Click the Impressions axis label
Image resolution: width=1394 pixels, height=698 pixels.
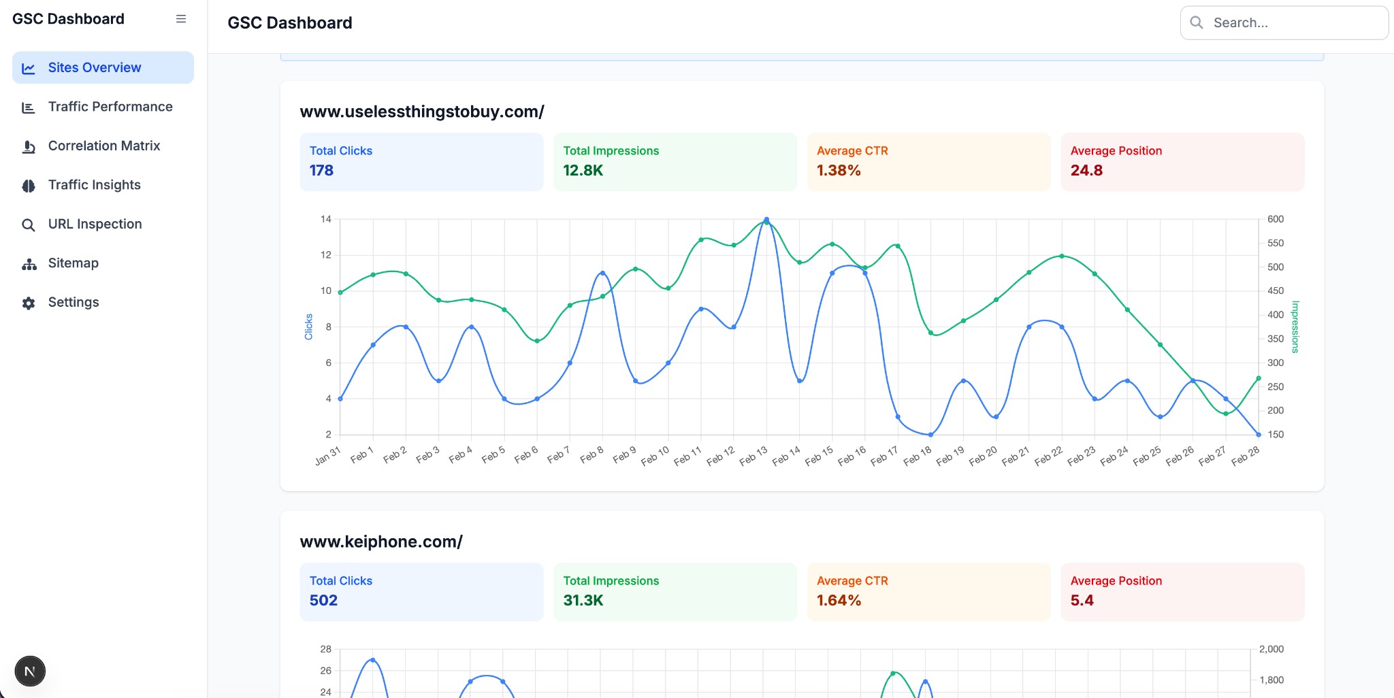click(x=1295, y=327)
